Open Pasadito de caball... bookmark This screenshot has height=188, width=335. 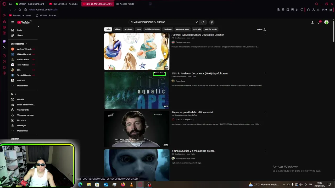[x=21, y=15]
